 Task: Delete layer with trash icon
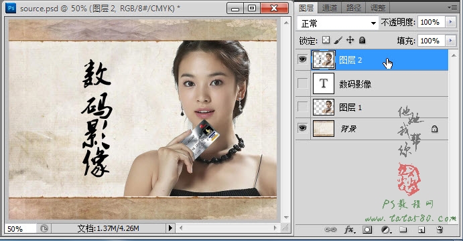440,230
